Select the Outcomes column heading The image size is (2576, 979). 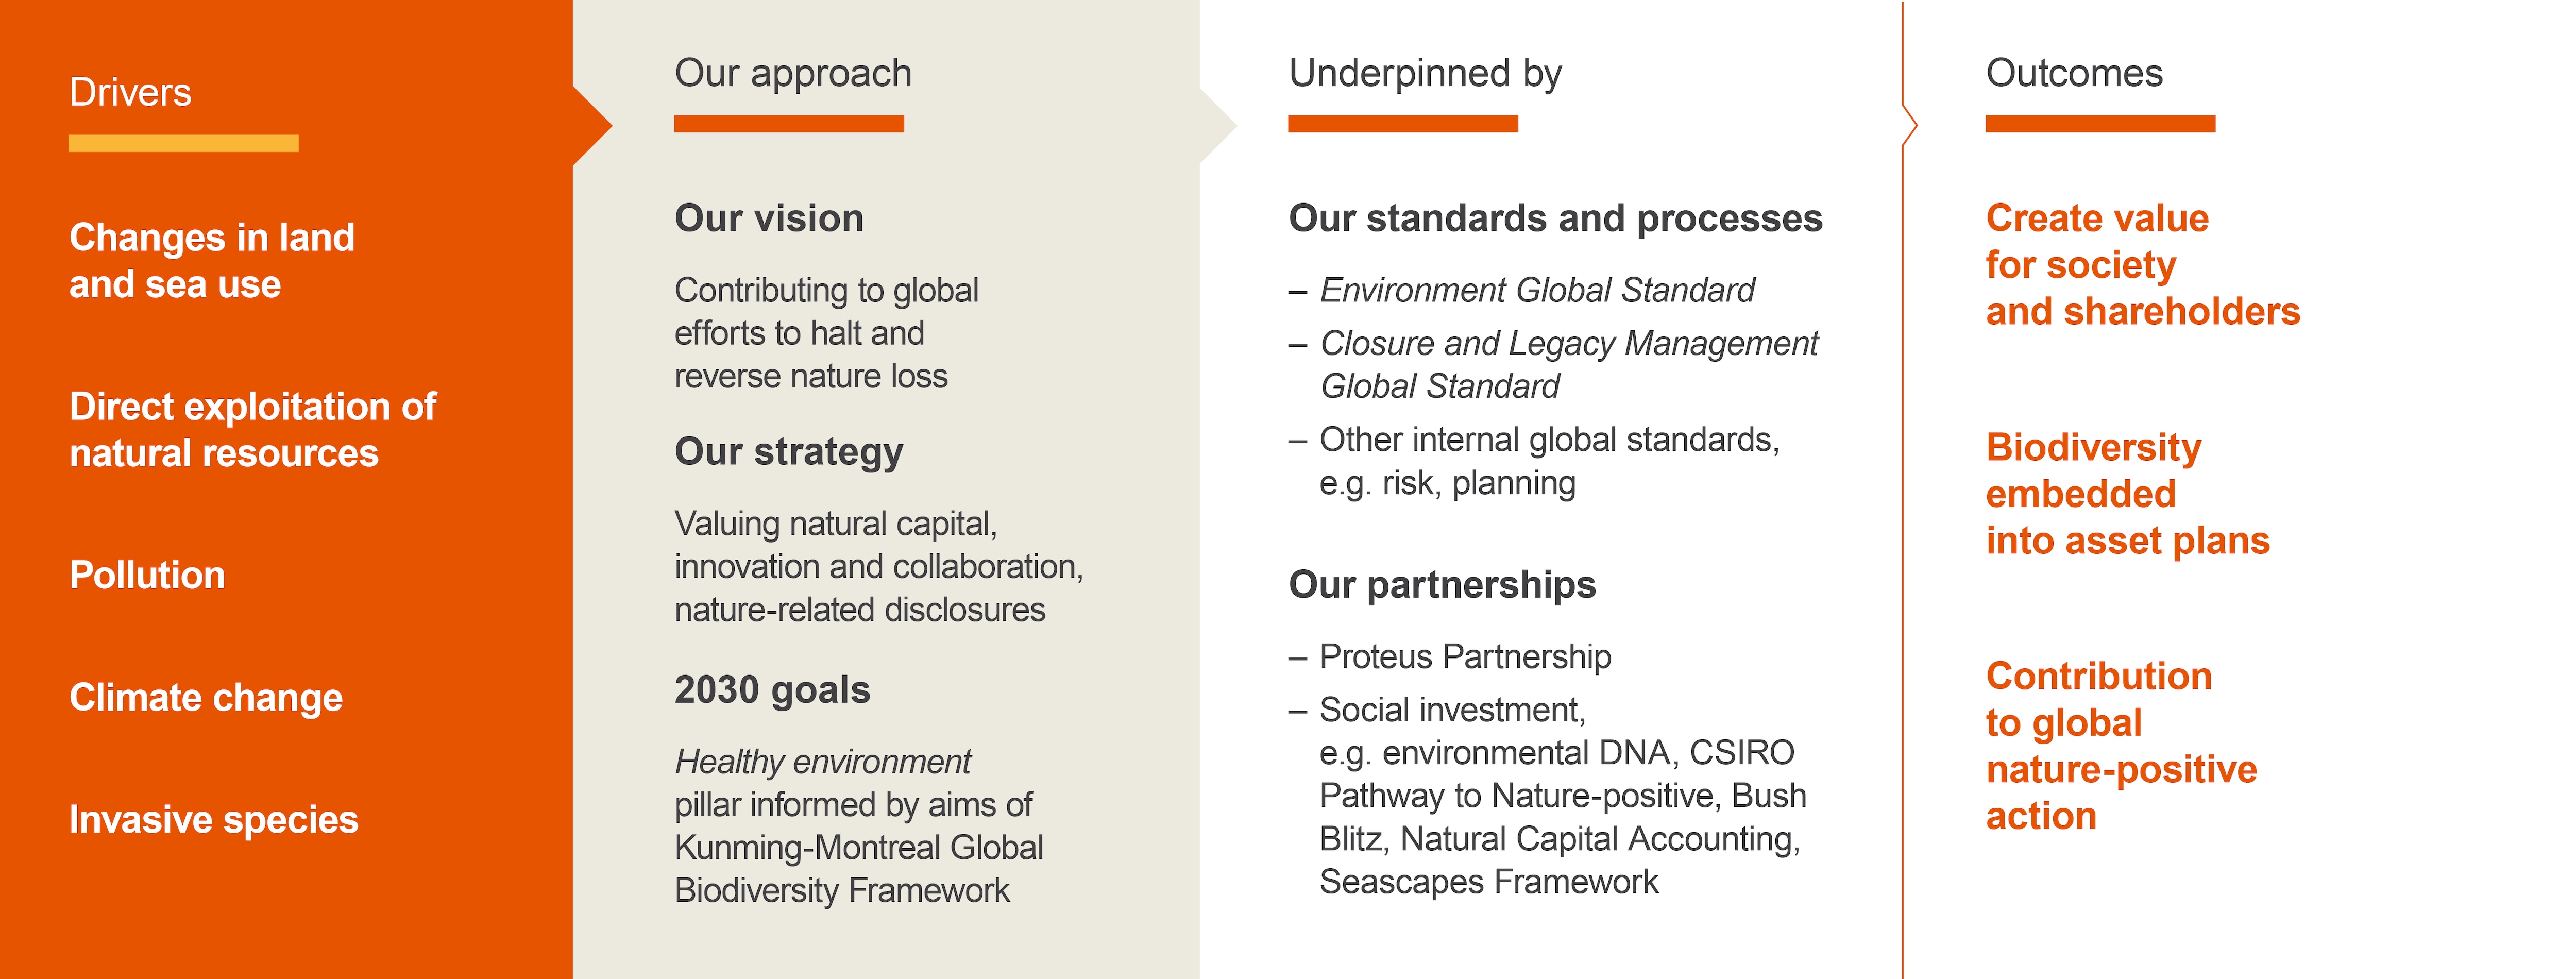pos(2073,73)
